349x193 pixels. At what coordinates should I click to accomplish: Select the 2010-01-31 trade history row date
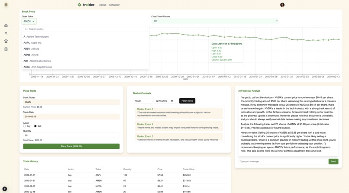[x=29, y=181]
